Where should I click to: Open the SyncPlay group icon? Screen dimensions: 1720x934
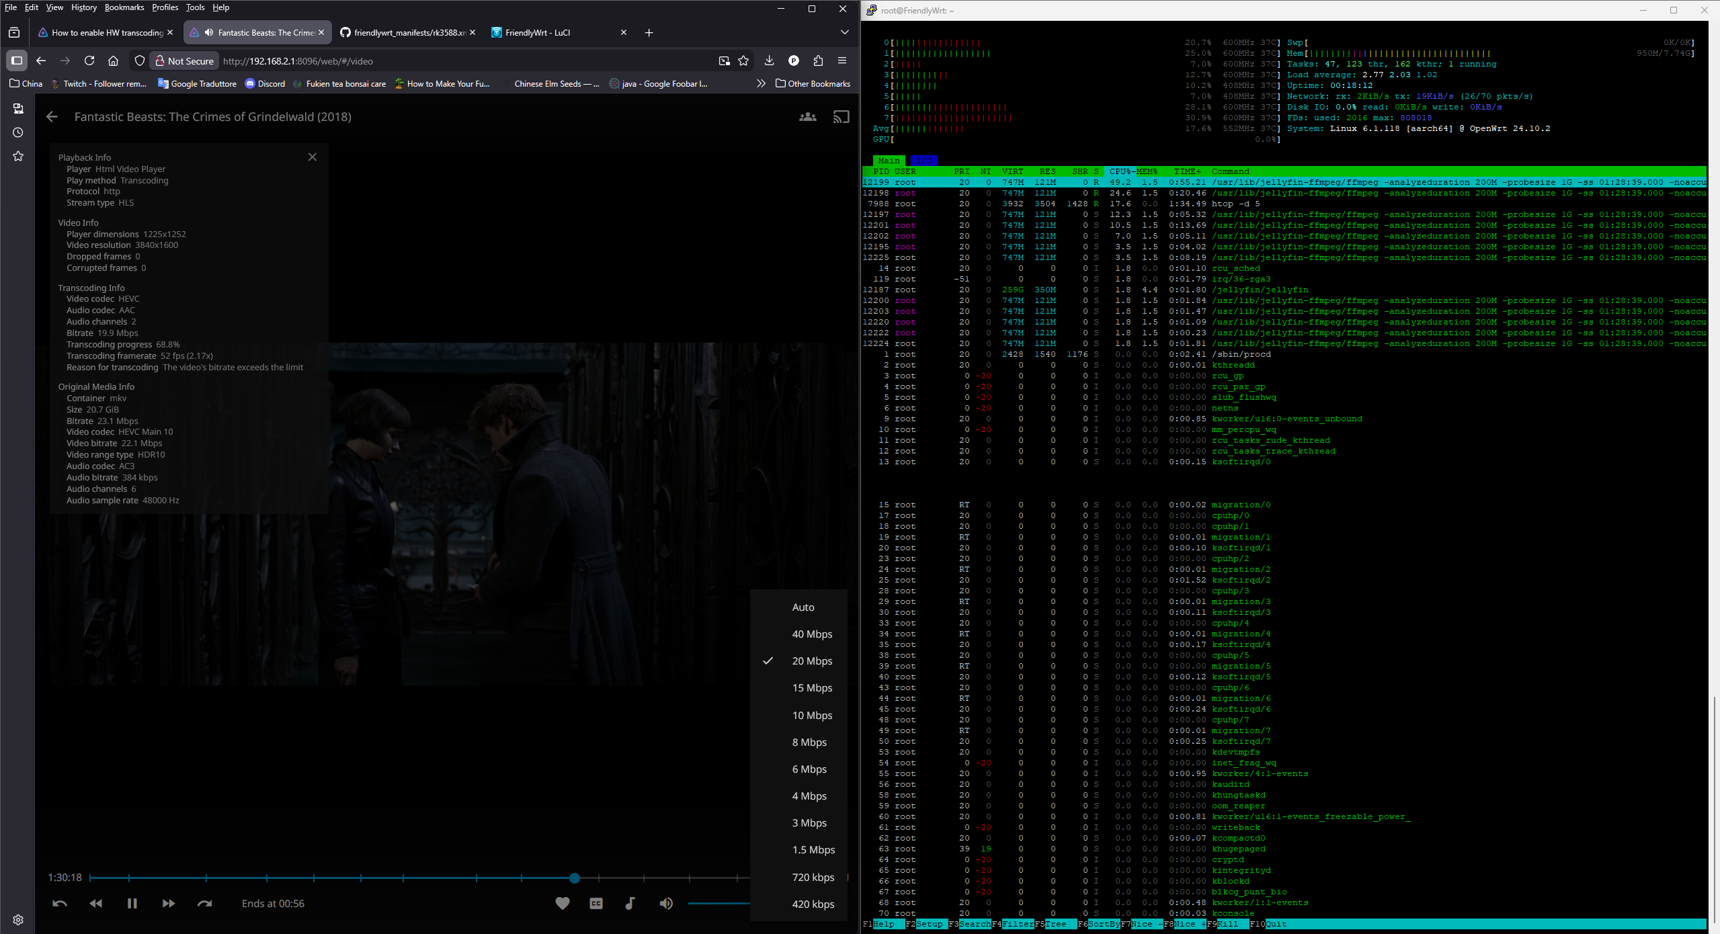pyautogui.click(x=807, y=117)
